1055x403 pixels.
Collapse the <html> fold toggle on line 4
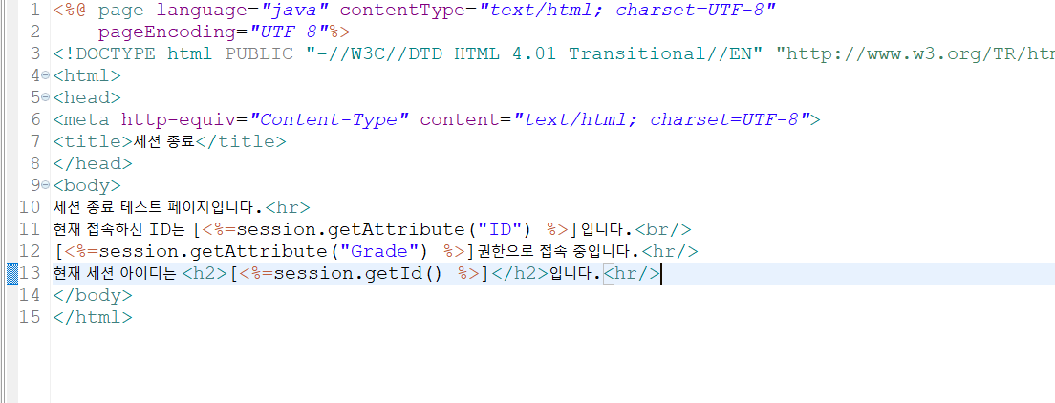click(x=45, y=74)
